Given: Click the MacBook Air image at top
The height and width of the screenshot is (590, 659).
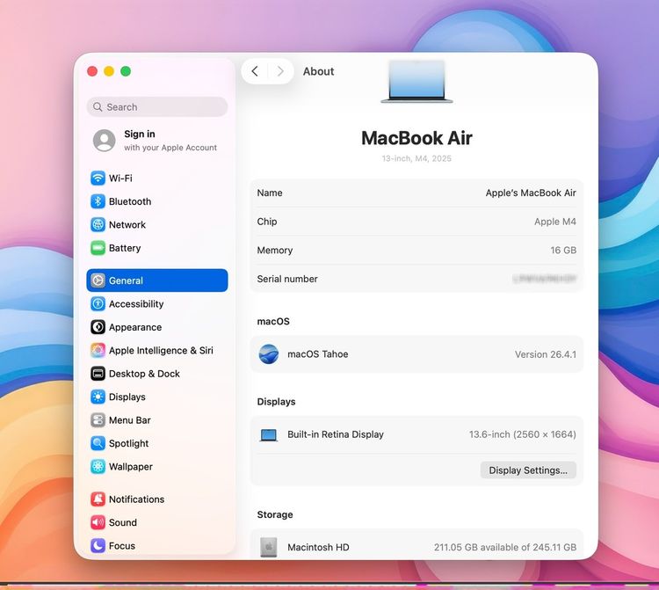Looking at the screenshot, I should pos(416,82).
